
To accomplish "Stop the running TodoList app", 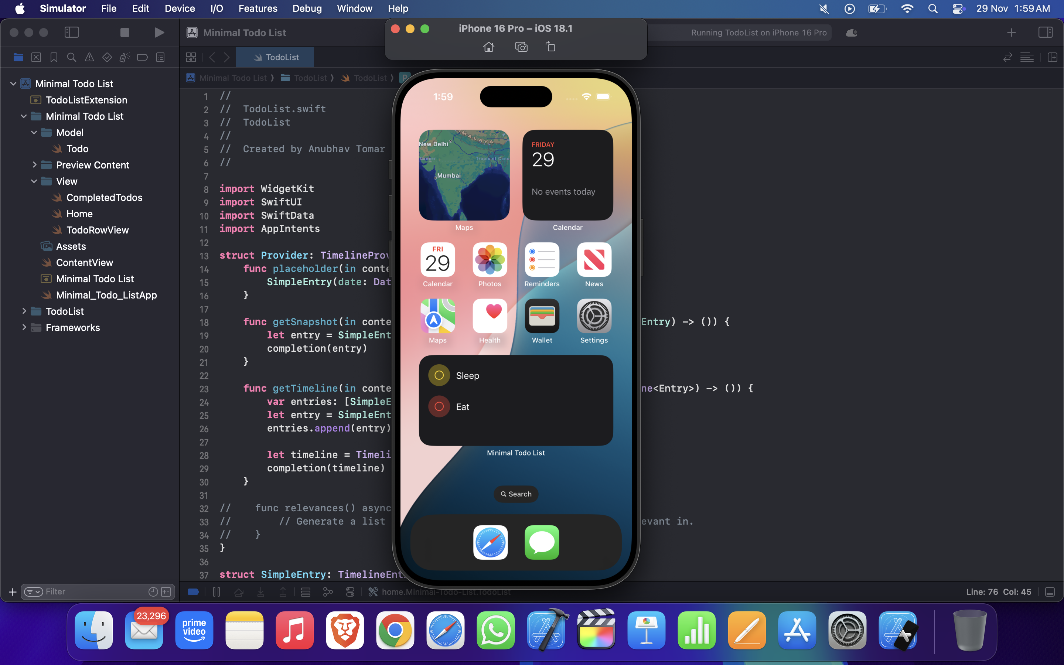I will pyautogui.click(x=125, y=32).
